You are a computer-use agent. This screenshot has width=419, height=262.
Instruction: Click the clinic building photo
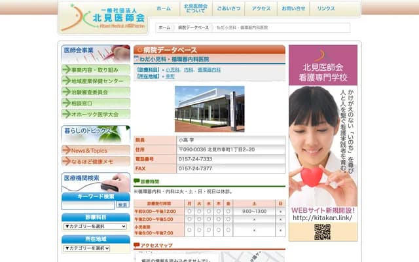point(209,109)
